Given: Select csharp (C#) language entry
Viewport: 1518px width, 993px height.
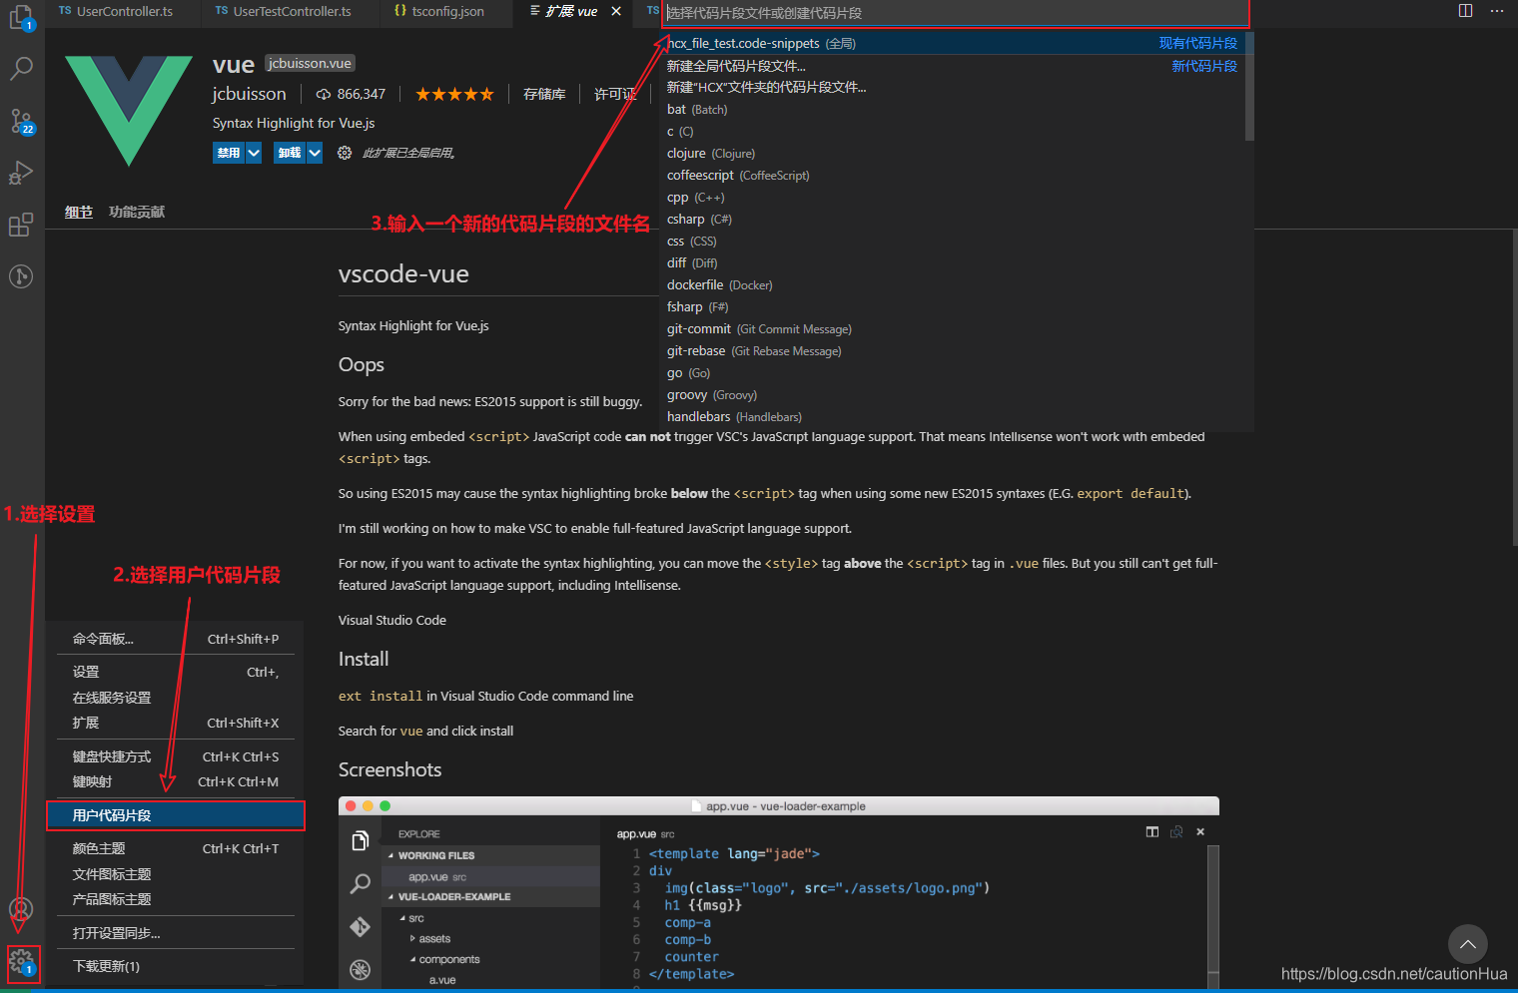Looking at the screenshot, I should pos(952,220).
